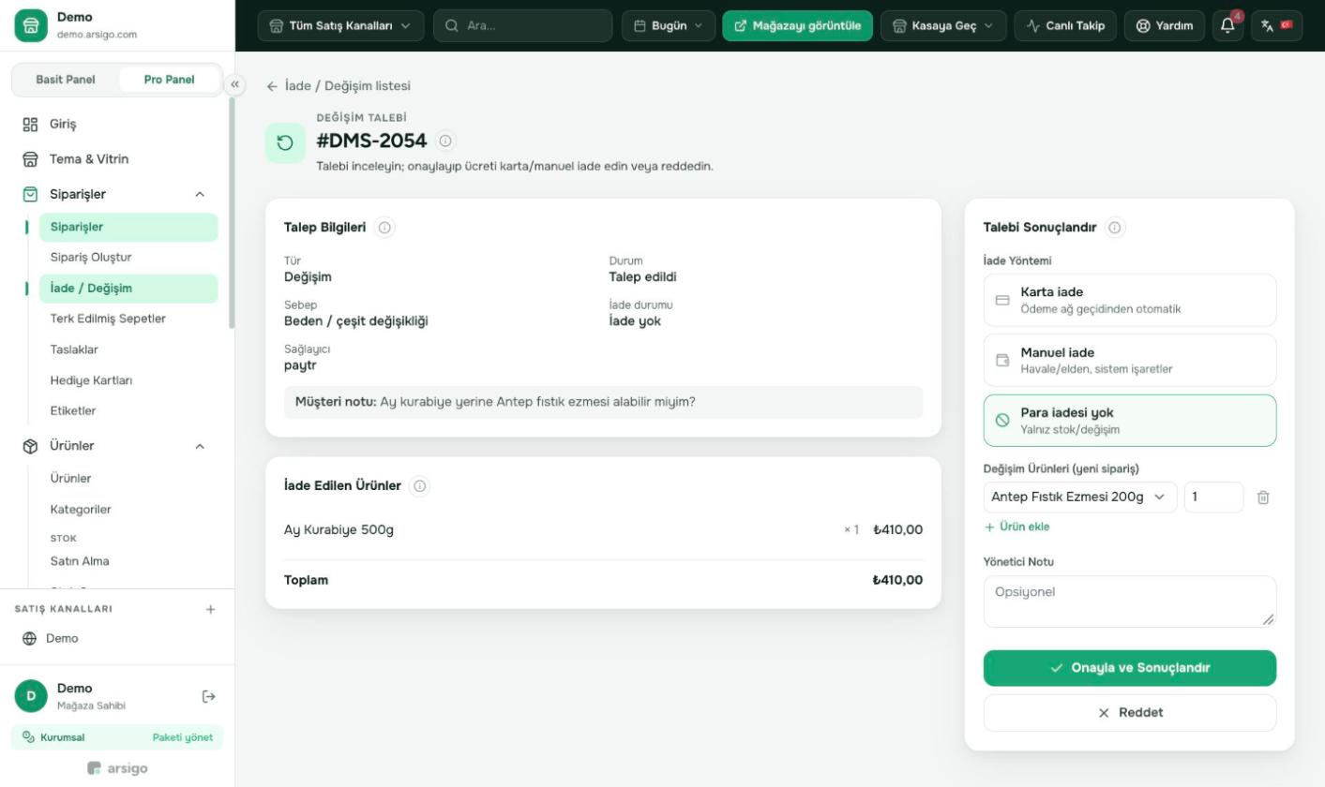Go back to İade / Değişim listesi
The height and width of the screenshot is (787, 1325).
click(x=339, y=85)
